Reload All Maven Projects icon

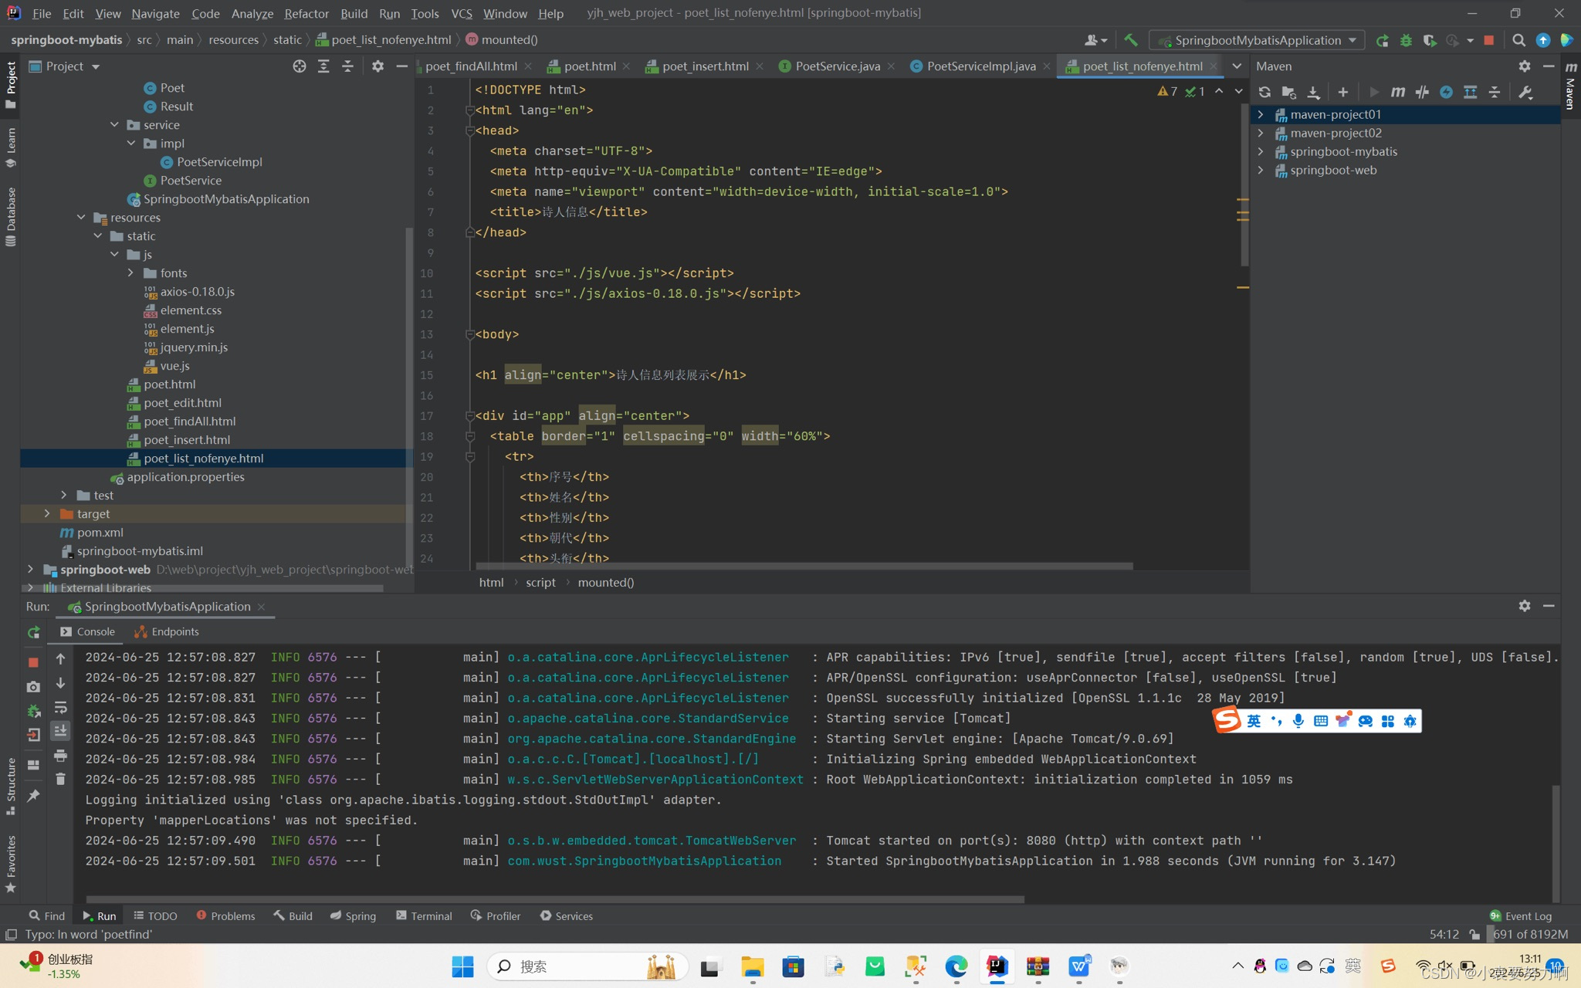tap(1264, 92)
